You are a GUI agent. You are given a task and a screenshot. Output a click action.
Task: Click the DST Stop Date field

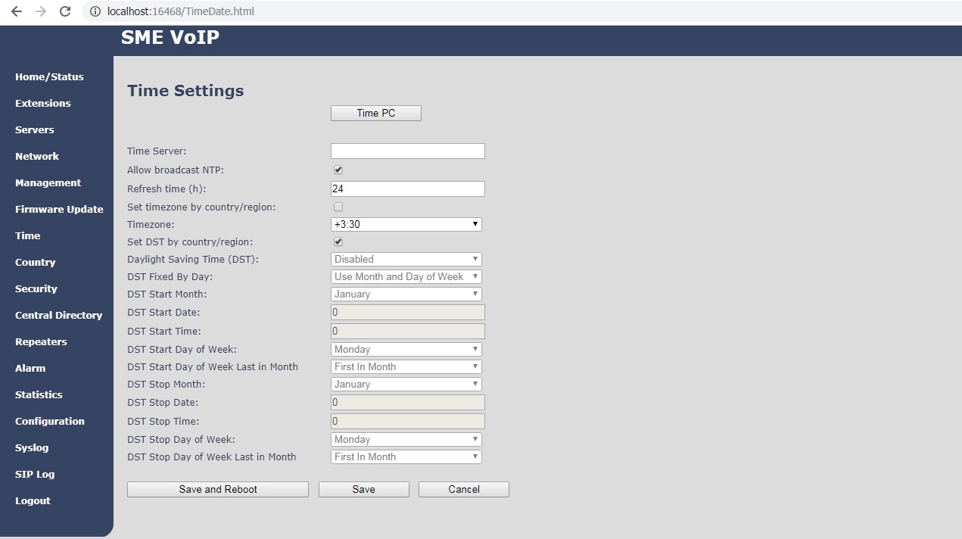click(x=408, y=403)
